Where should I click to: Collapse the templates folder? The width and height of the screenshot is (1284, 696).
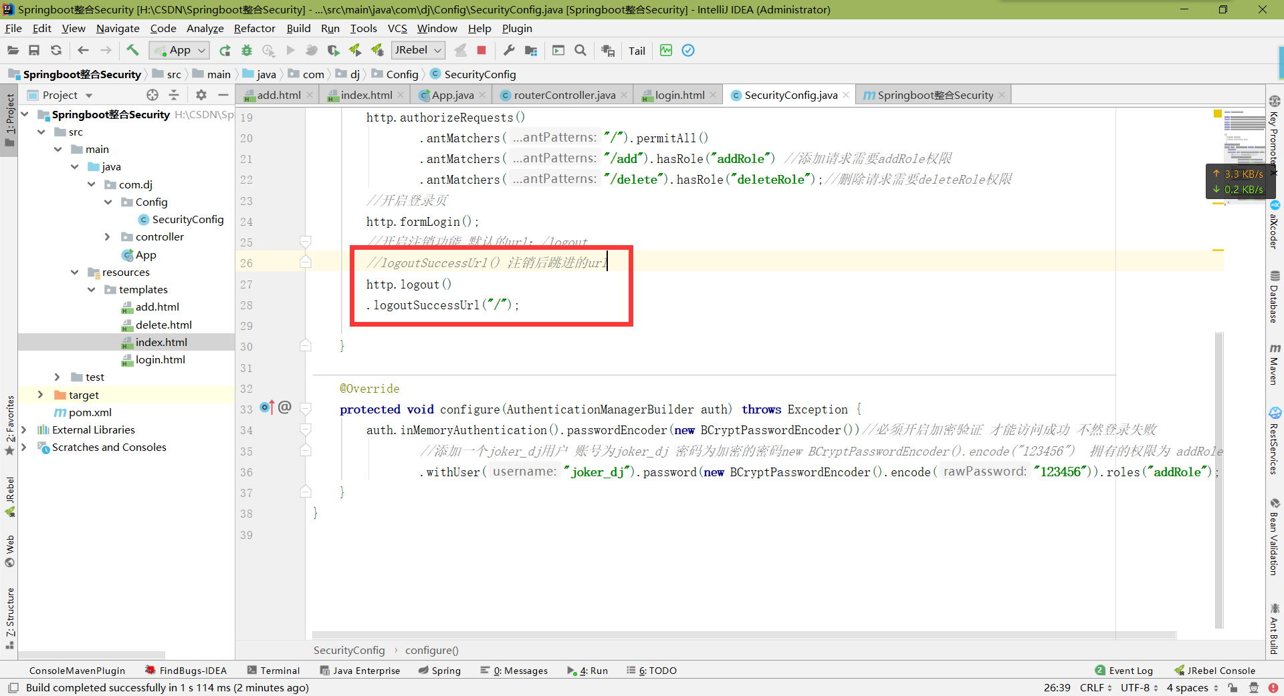(92, 289)
